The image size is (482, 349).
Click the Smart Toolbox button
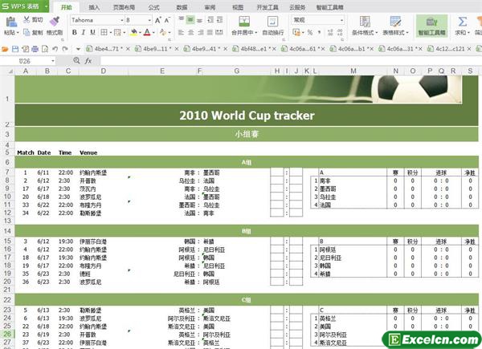pos(431,26)
